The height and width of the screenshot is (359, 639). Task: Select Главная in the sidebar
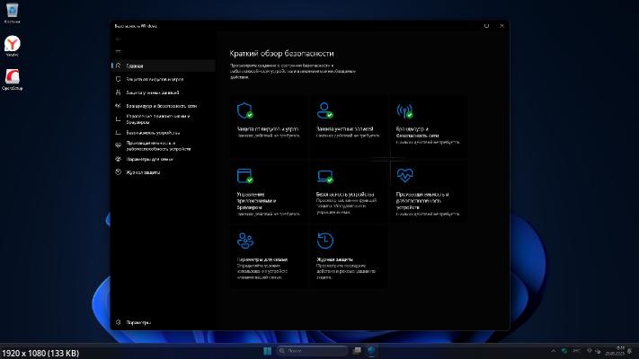(164, 66)
